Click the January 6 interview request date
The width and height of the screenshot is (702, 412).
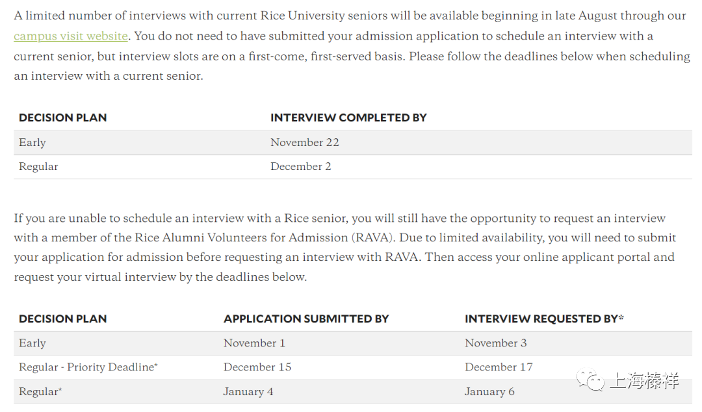(489, 392)
